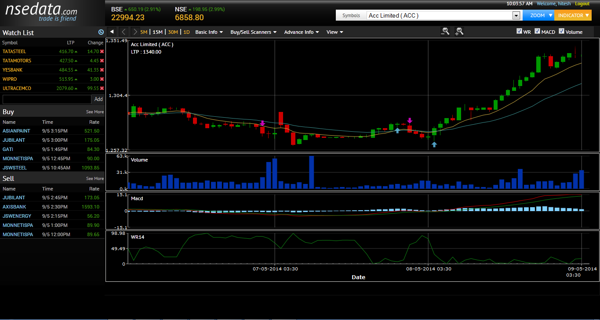Screen dimensions: 600x320
Task: Toggle the MACD indicator checkbox
Action: [537, 31]
